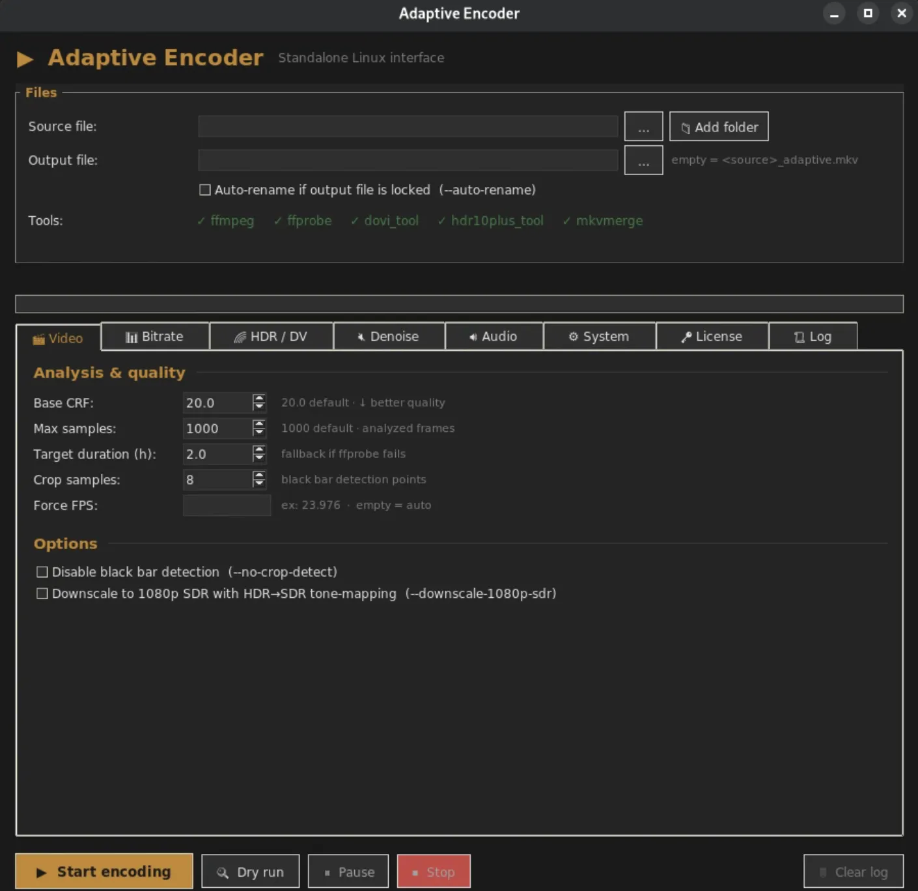Click the 'empty = <source>_adaptive.mkv' hint
The image size is (918, 891).
[x=764, y=160]
